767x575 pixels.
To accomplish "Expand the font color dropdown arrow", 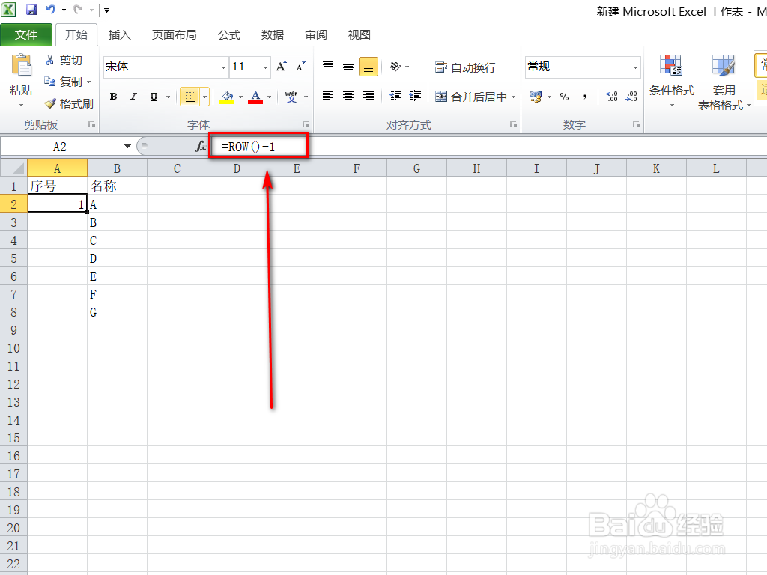I will coord(269,97).
